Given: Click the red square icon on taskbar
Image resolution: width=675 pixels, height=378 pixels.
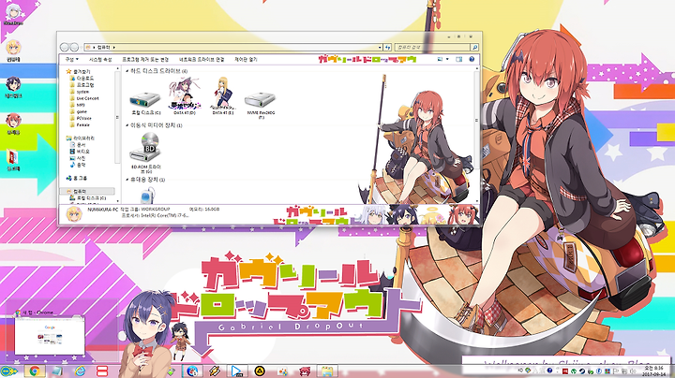Looking at the screenshot, I should [x=102, y=371].
